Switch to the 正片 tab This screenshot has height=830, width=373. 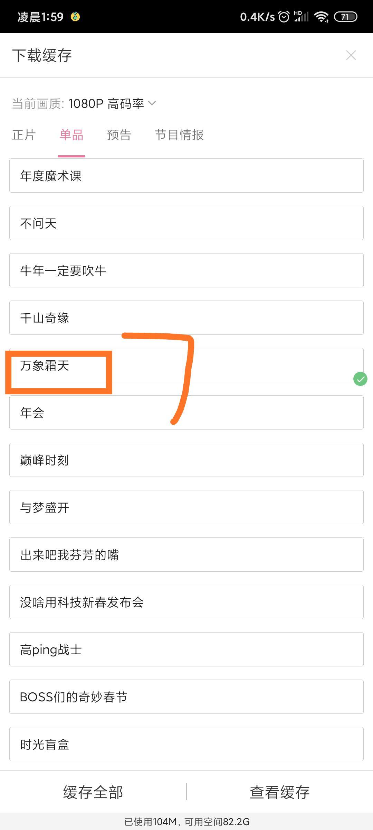pyautogui.click(x=24, y=135)
